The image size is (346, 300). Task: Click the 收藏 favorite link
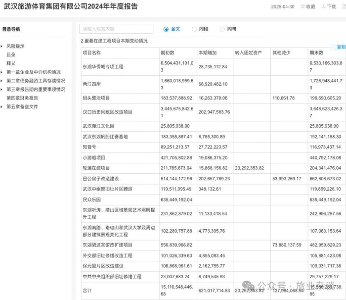(311, 6)
